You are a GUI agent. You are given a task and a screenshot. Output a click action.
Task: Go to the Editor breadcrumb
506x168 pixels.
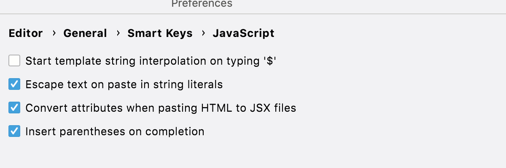click(26, 33)
